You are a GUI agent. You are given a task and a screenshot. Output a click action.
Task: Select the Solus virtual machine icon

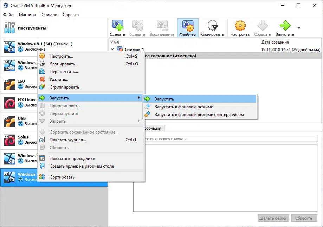tap(9, 140)
